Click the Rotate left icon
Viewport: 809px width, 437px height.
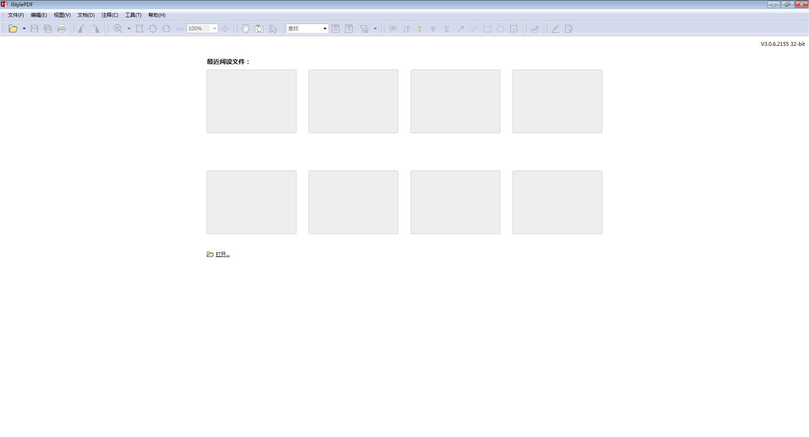pyautogui.click(x=81, y=29)
